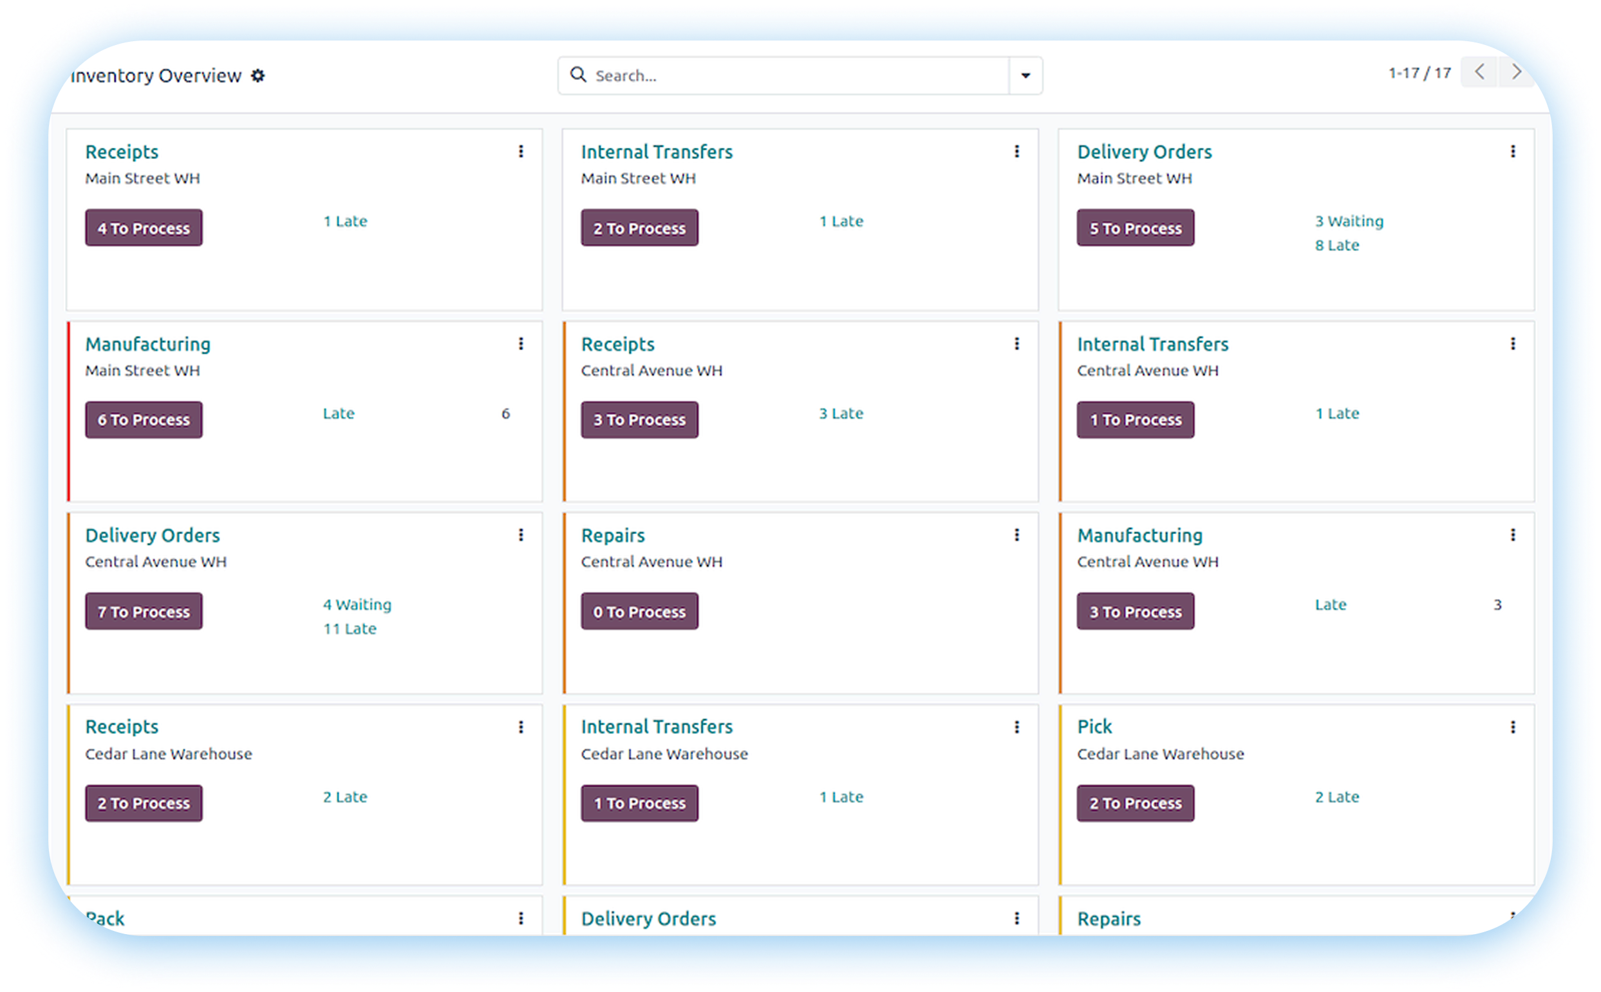Viewport: 1601px width, 992px height.
Task: Click the 4 To Process button
Action: click(144, 228)
